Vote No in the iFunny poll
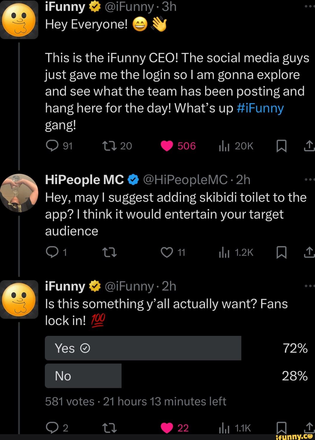Screen dimensions: 315x440 pos(83,376)
